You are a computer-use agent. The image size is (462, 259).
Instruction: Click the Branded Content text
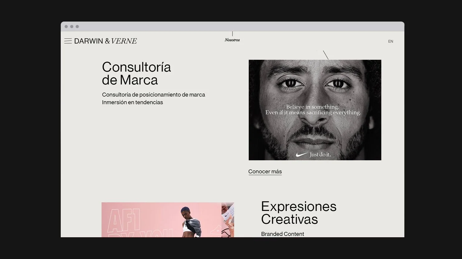click(x=283, y=234)
